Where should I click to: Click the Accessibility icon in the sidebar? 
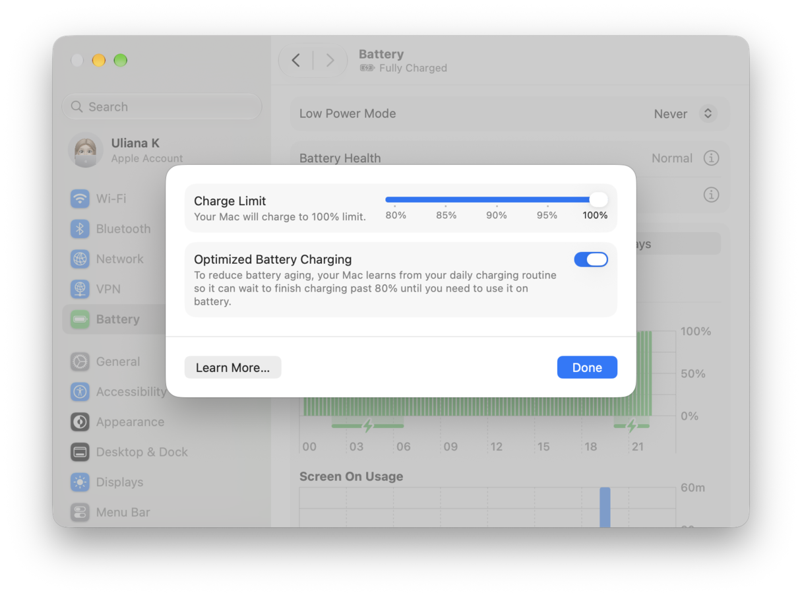[x=80, y=392]
